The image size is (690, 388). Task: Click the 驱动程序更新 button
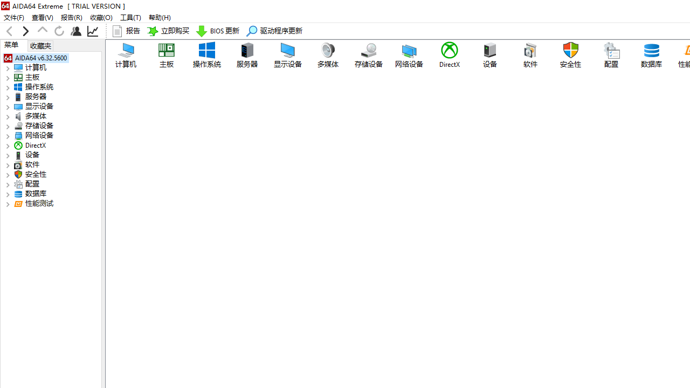point(274,31)
